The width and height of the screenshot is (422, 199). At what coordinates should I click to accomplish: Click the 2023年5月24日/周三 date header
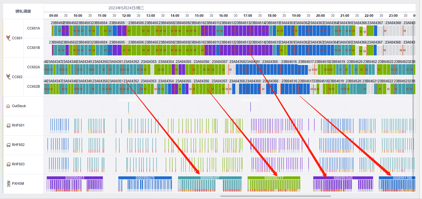click(x=126, y=8)
